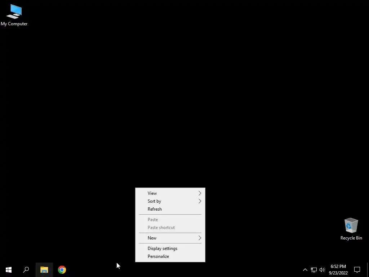The width and height of the screenshot is (369, 277).
Task: Choose Refresh in the context menu
Action: click(x=170, y=209)
